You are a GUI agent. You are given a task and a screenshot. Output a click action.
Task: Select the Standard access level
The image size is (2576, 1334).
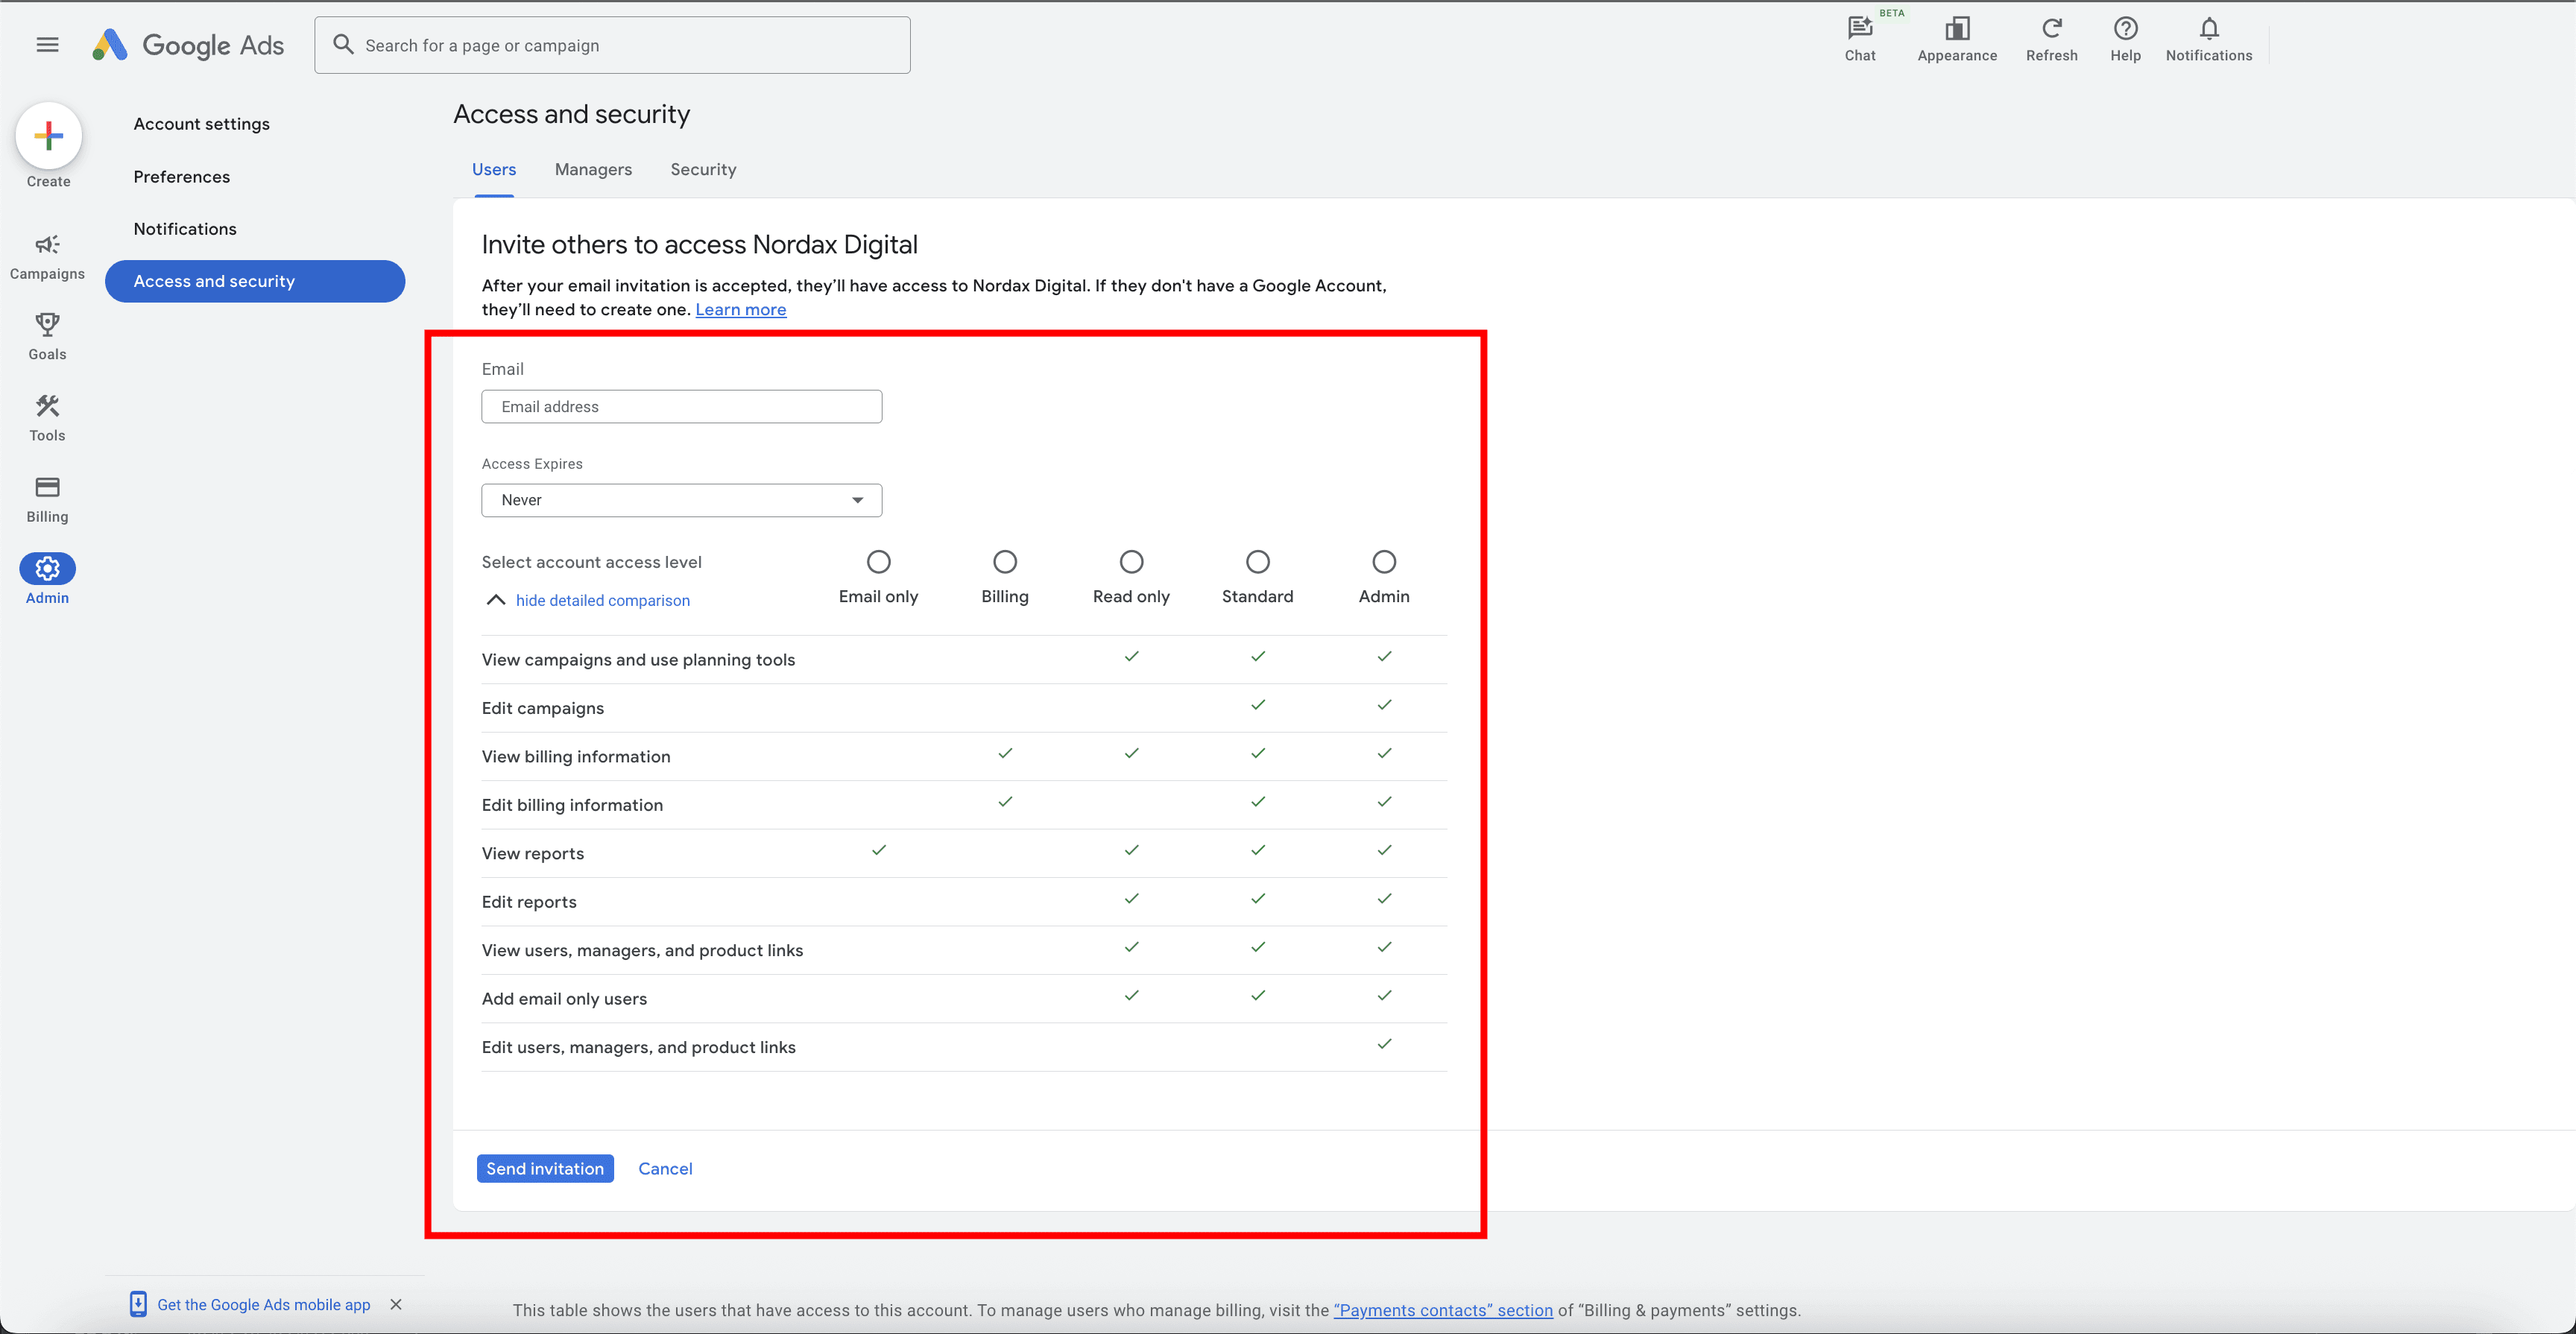[1258, 562]
